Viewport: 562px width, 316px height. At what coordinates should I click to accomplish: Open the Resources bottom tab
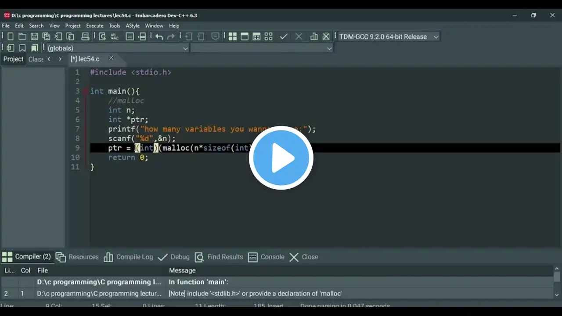(77, 257)
